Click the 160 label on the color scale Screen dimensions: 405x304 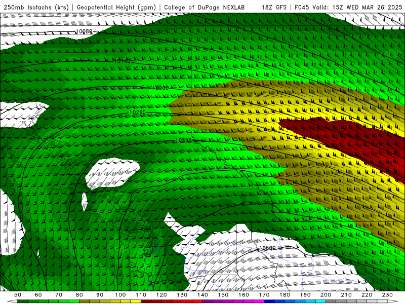click(244, 295)
